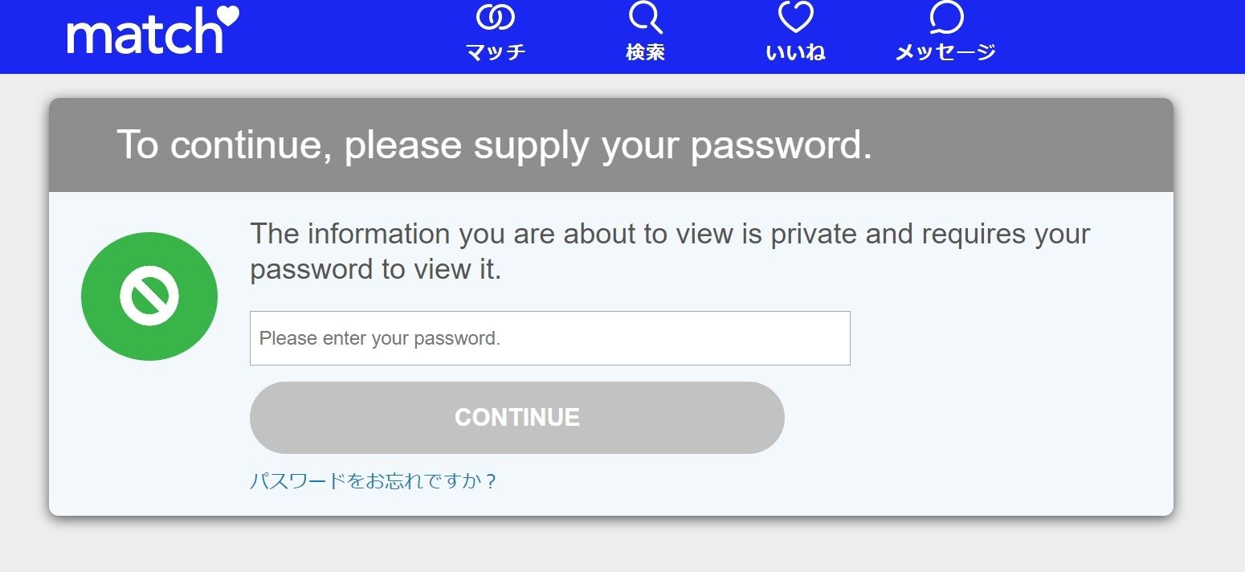Viewport: 1245px width, 572px height.
Task: Click the small heart on the match logo
Action: pos(229,17)
